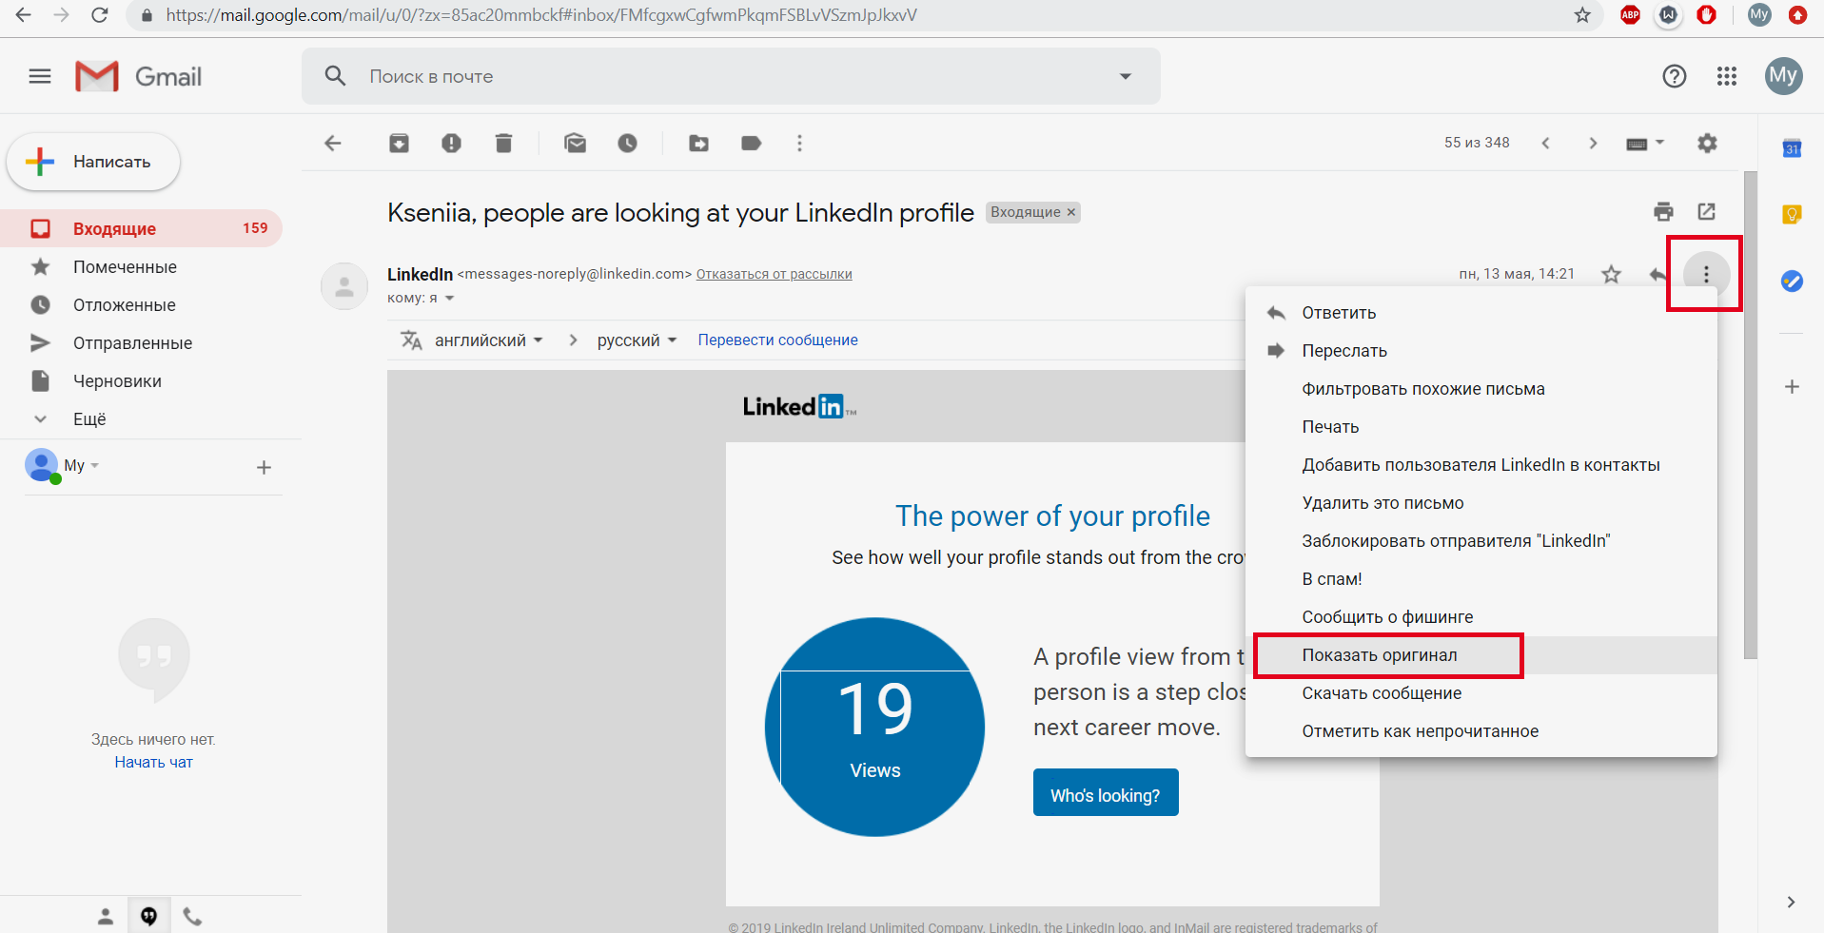Open the account avatar in Gmail header
Image resolution: width=1824 pixels, height=933 pixels.
tap(1783, 76)
